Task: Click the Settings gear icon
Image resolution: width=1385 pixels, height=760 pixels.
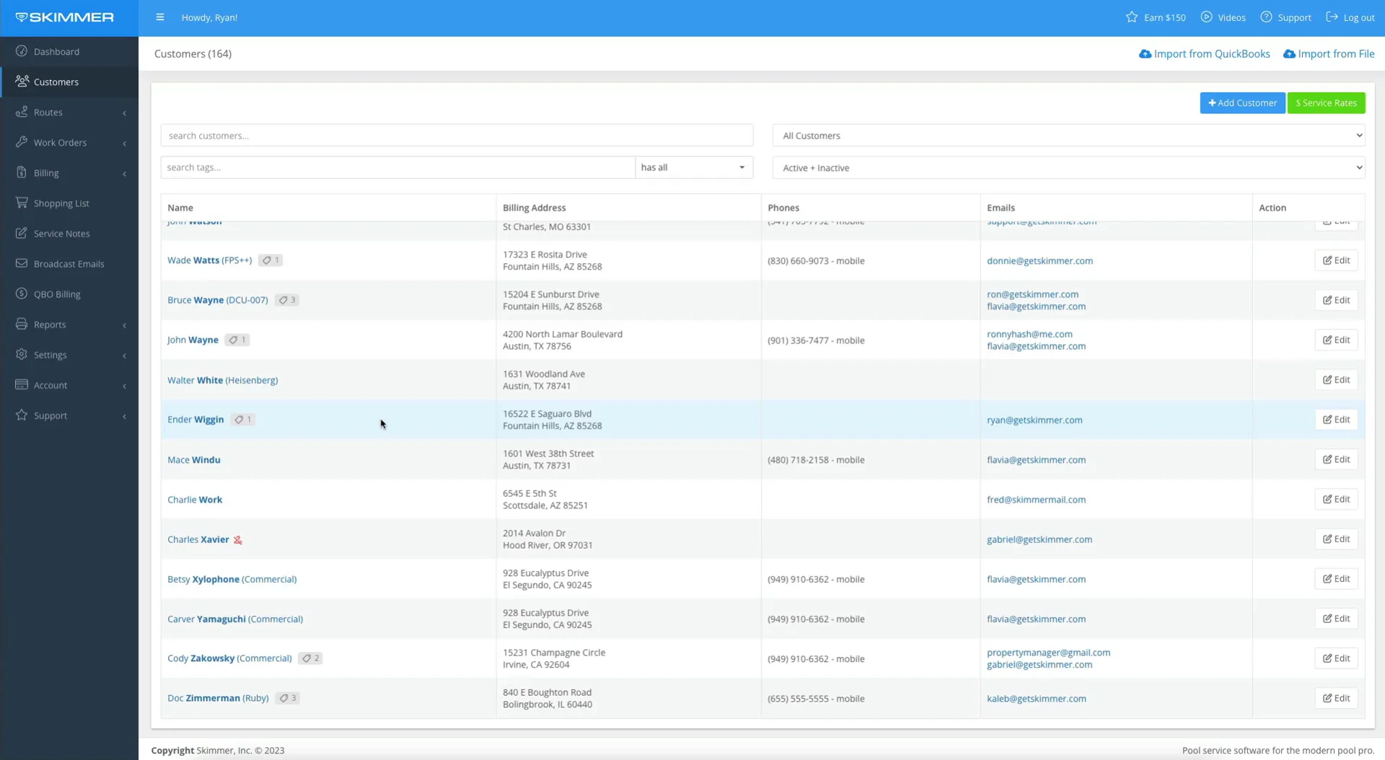Action: pos(22,354)
